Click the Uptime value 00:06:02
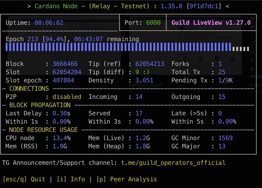 point(49,23)
